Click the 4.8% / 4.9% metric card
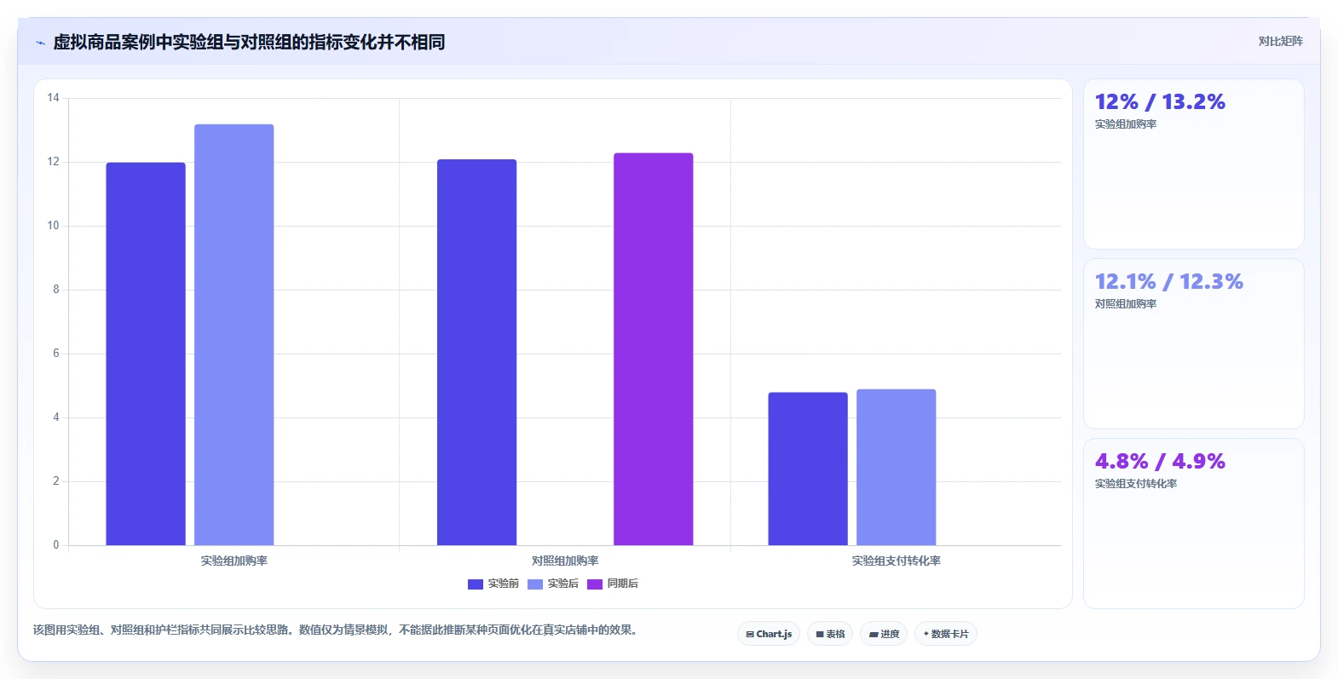The width and height of the screenshot is (1338, 679). [x=1193, y=523]
